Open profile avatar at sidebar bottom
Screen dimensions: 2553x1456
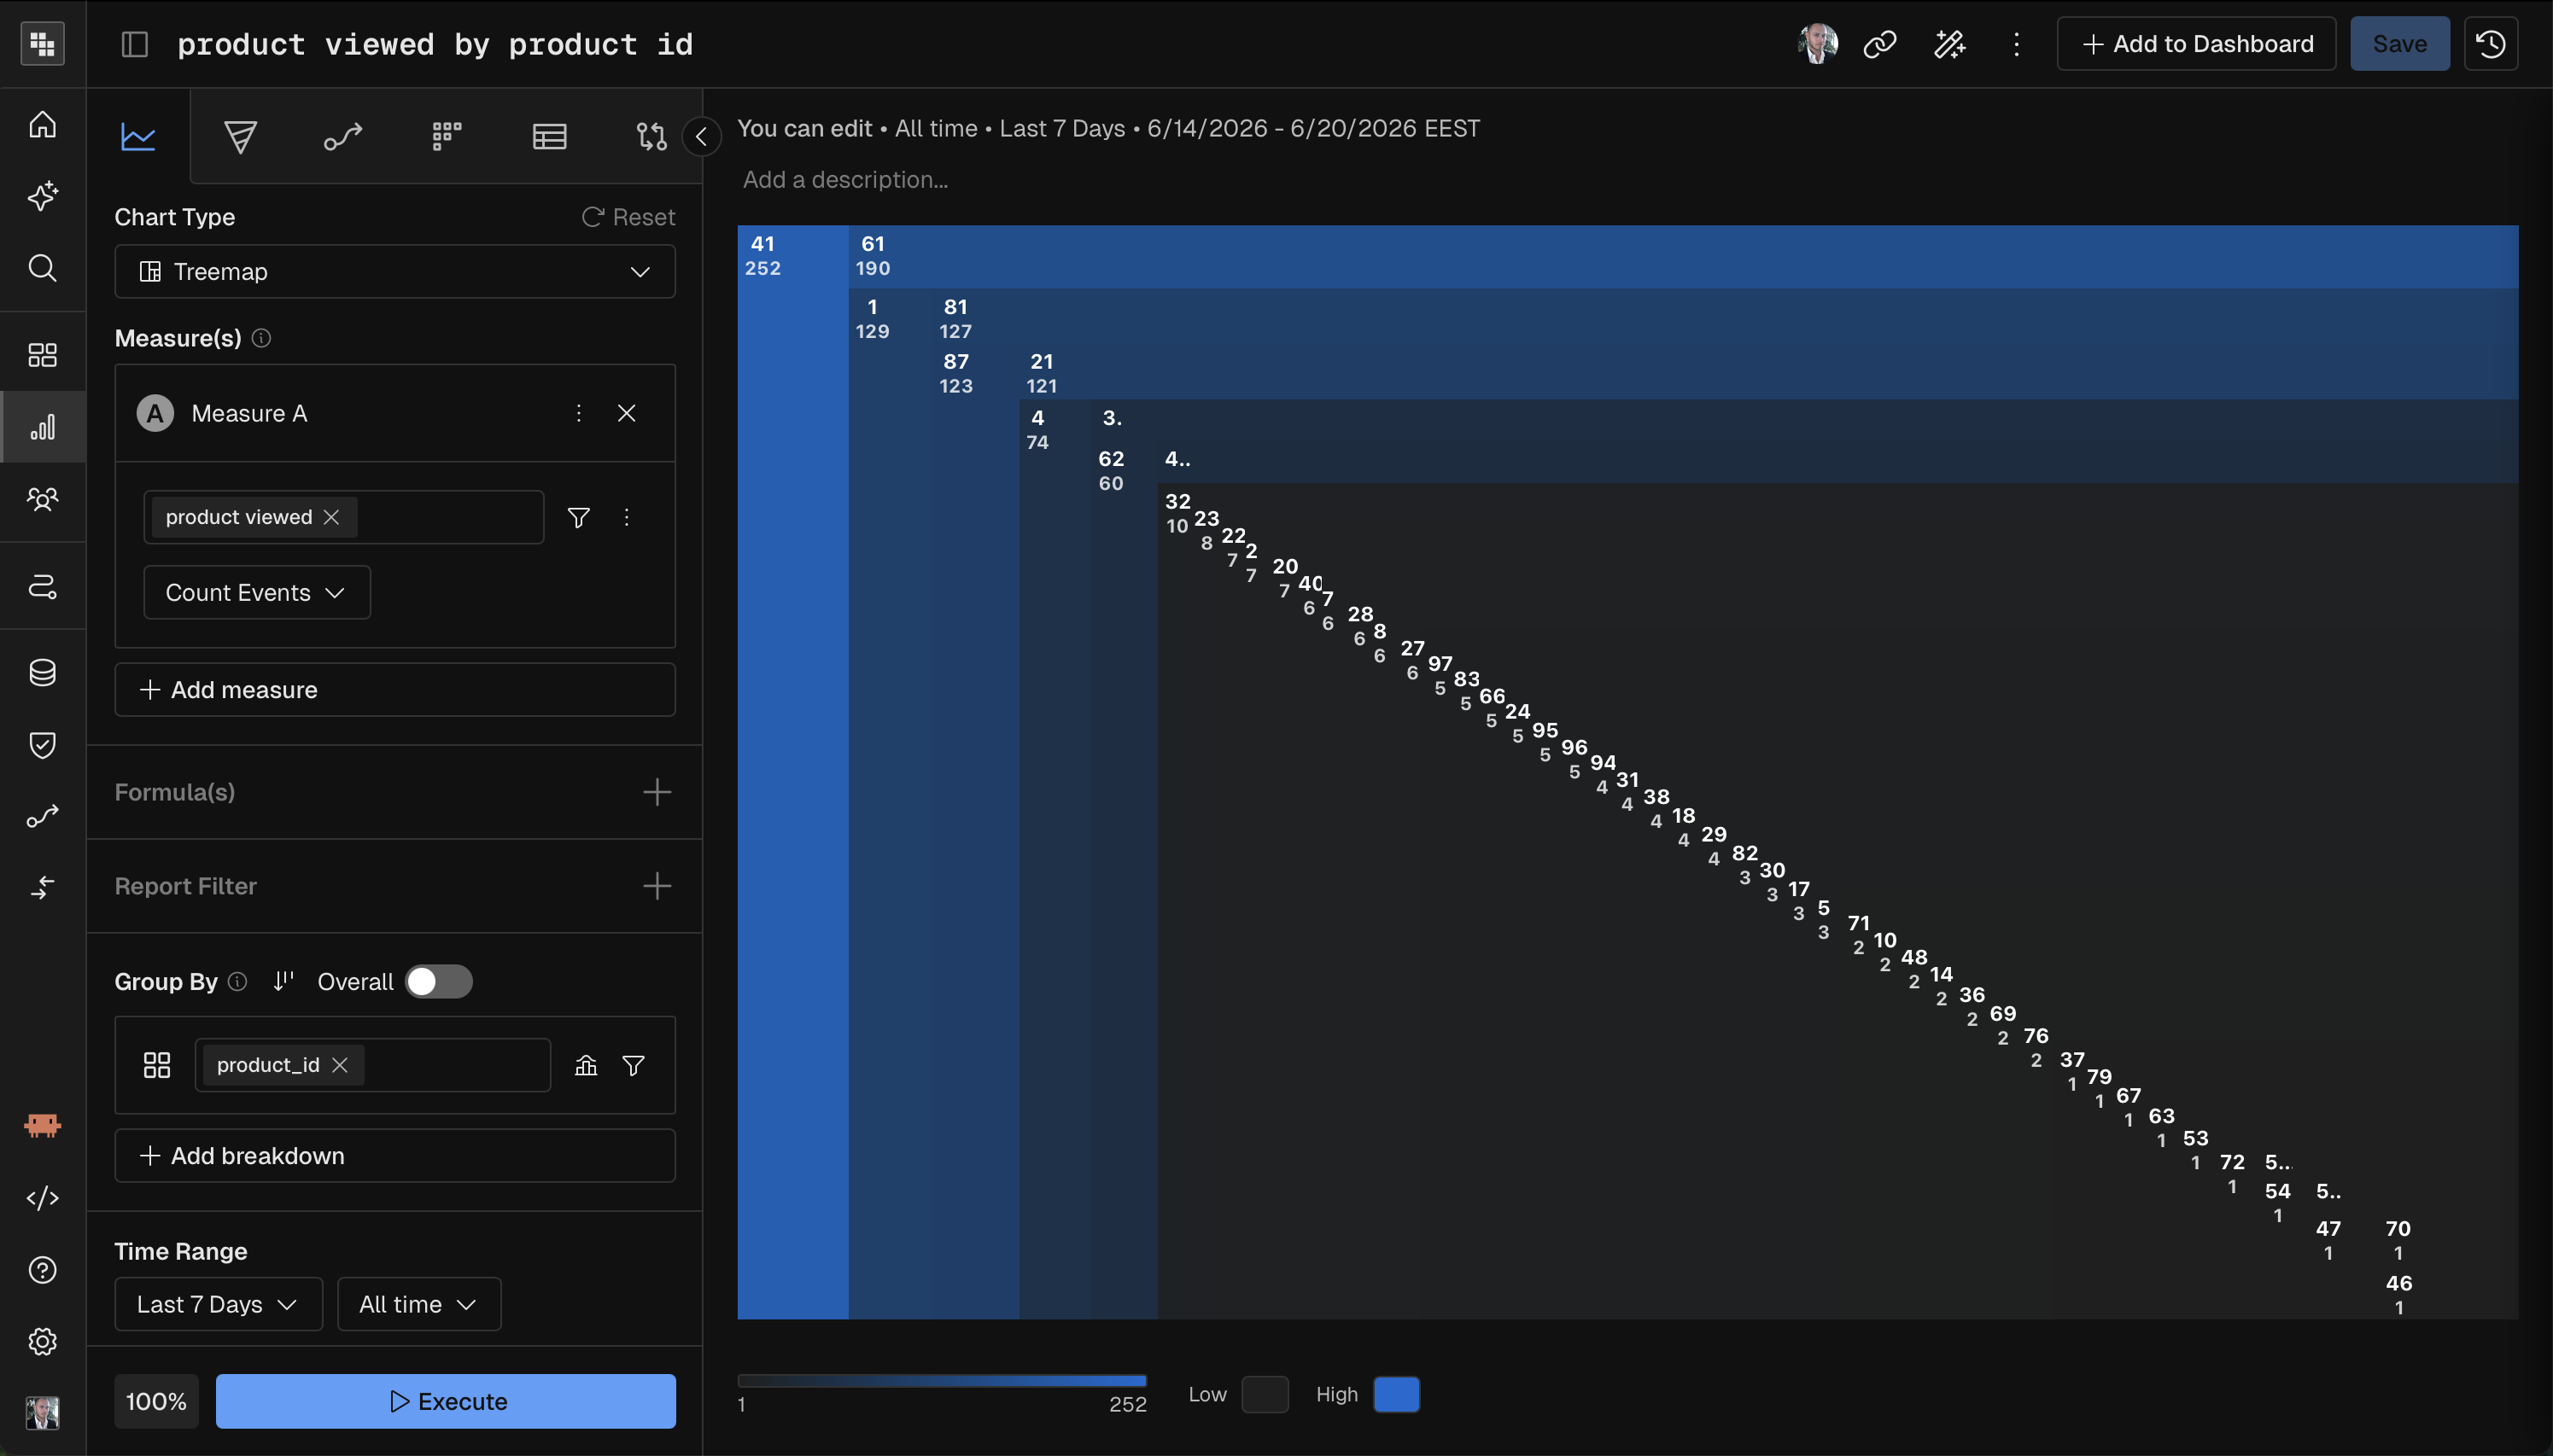[42, 1413]
